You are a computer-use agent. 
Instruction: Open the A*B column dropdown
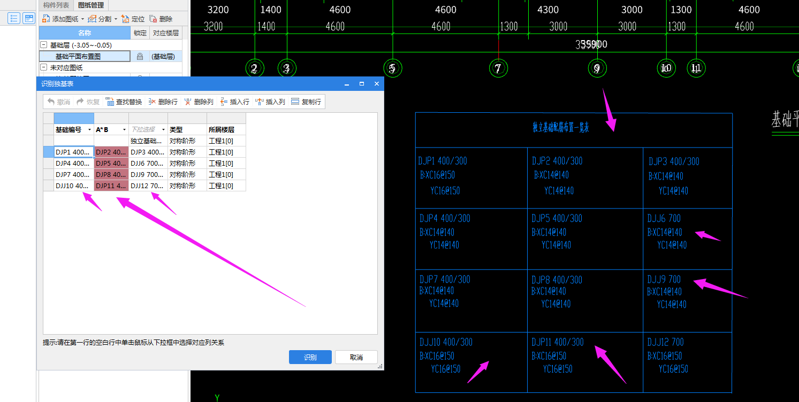tap(125, 129)
